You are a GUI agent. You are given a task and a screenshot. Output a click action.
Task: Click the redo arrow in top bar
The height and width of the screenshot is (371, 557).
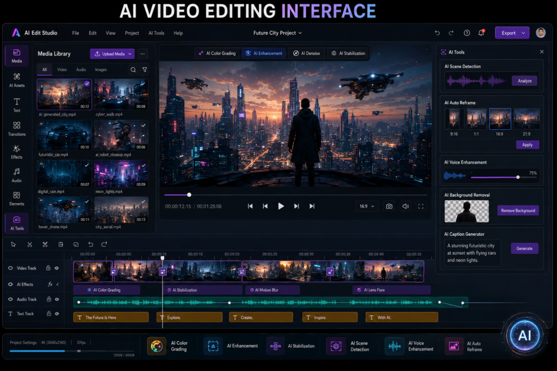(451, 33)
